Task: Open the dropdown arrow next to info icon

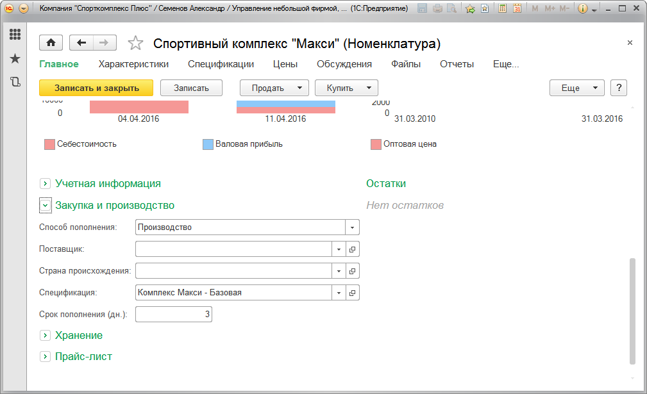Action: 594,10
